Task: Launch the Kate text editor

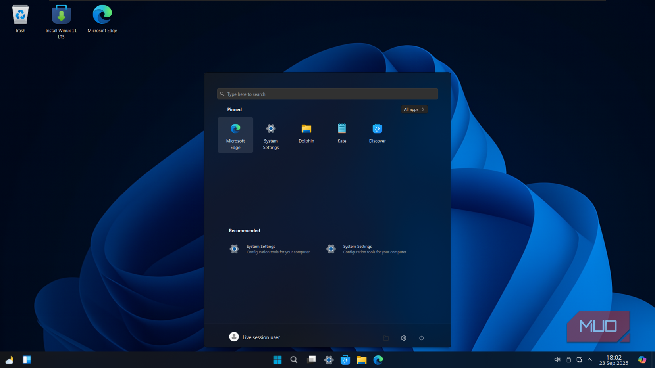Action: [x=341, y=133]
